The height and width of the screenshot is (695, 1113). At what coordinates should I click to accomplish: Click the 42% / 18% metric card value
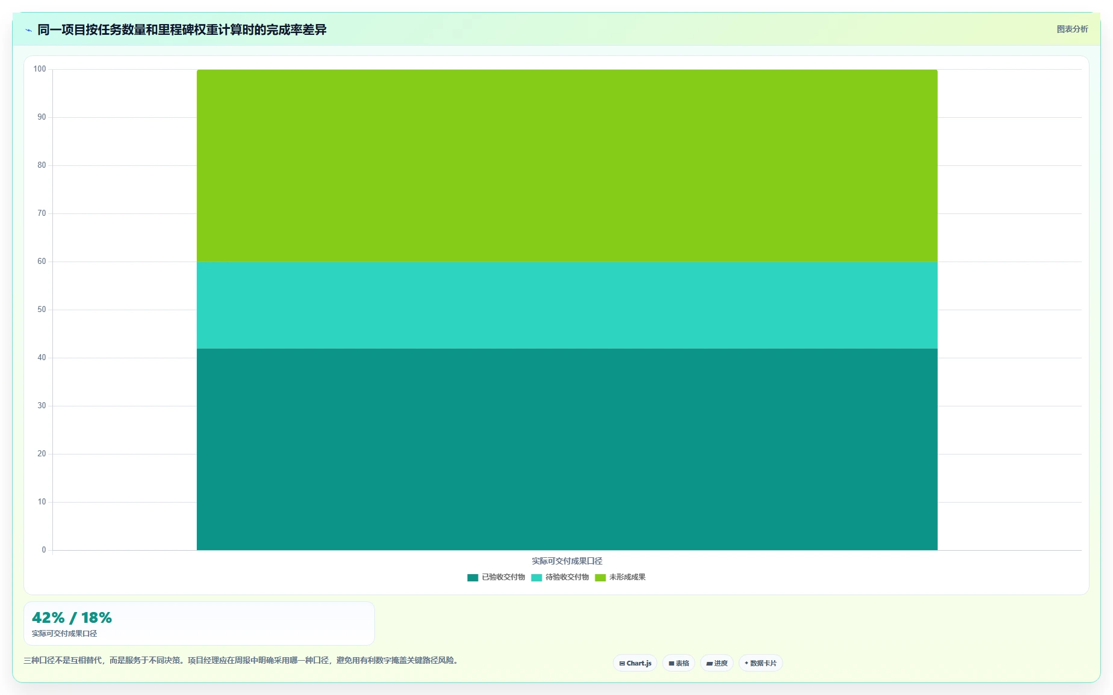[x=72, y=617]
